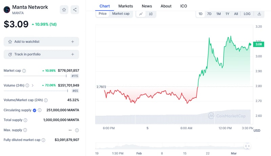Screen dimensions: 271x156
Task: Select Price chart toggle
Action: point(103,14)
